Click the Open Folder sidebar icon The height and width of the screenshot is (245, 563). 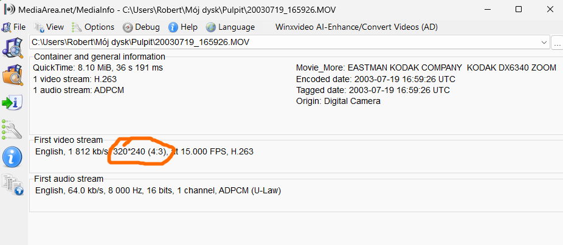12,75
